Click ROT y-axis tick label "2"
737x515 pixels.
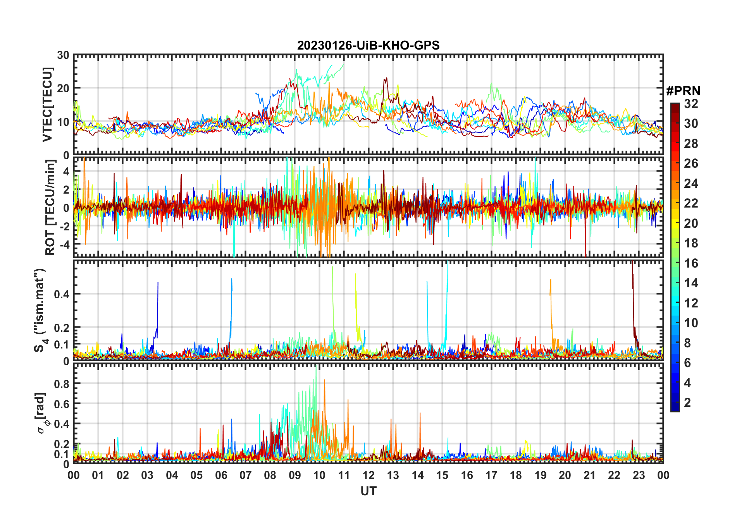66,190
